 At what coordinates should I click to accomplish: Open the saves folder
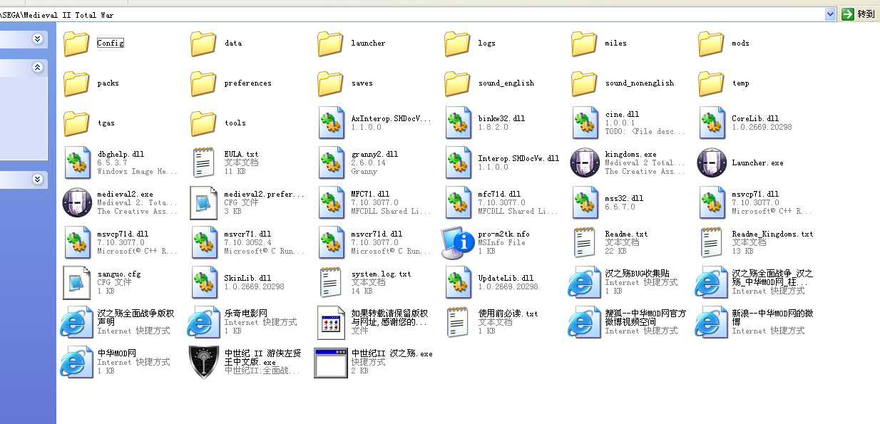pos(329,83)
